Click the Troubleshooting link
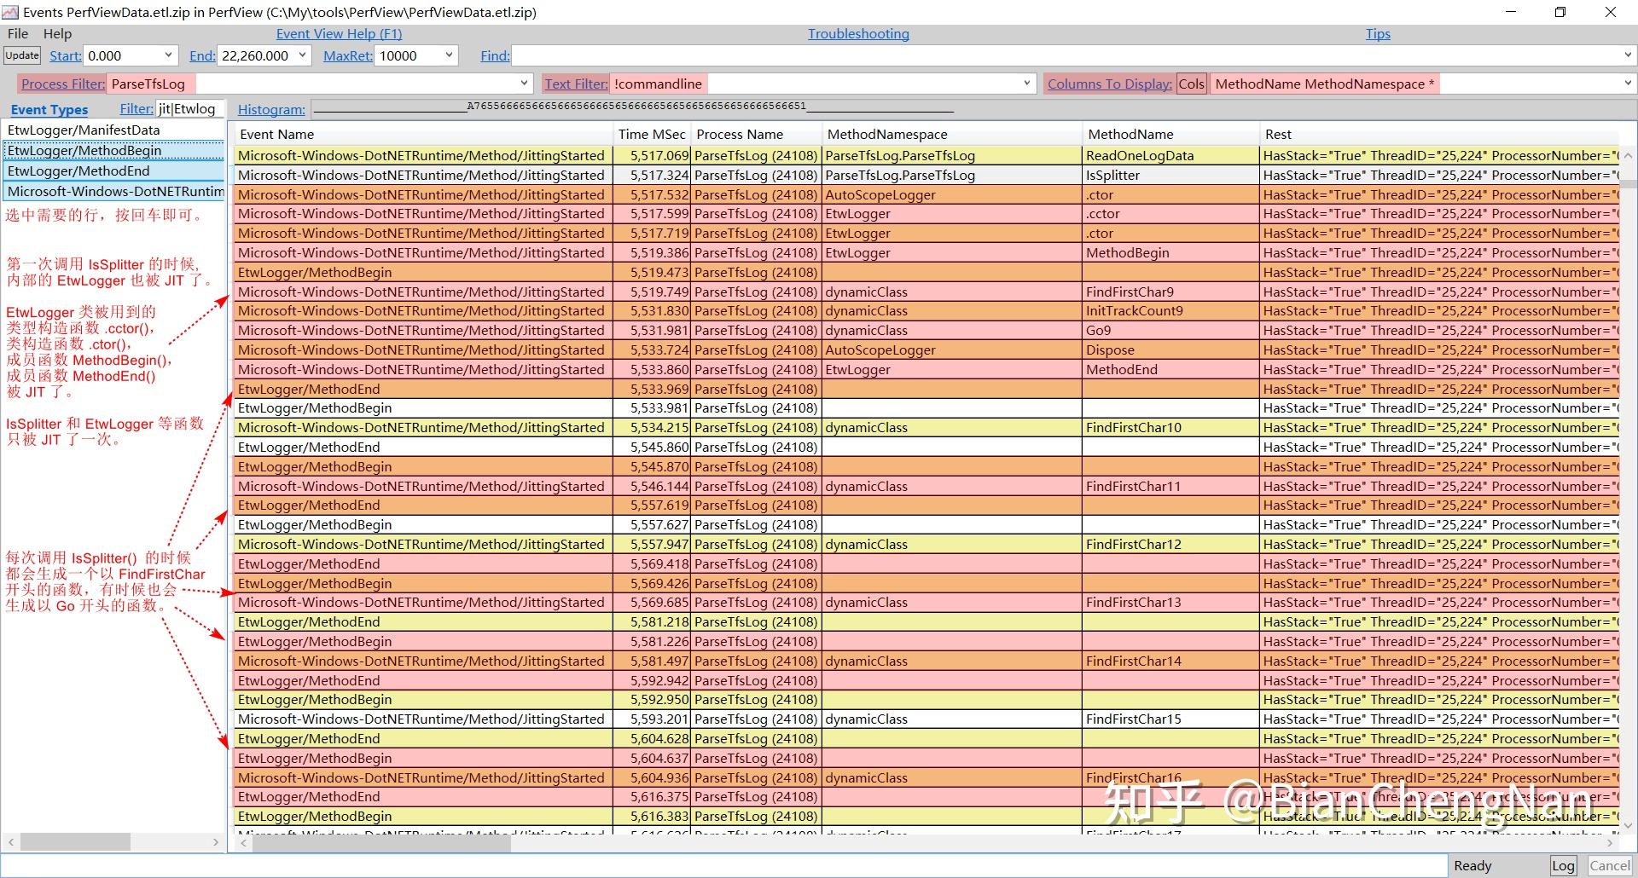This screenshot has width=1638, height=878. tap(857, 33)
